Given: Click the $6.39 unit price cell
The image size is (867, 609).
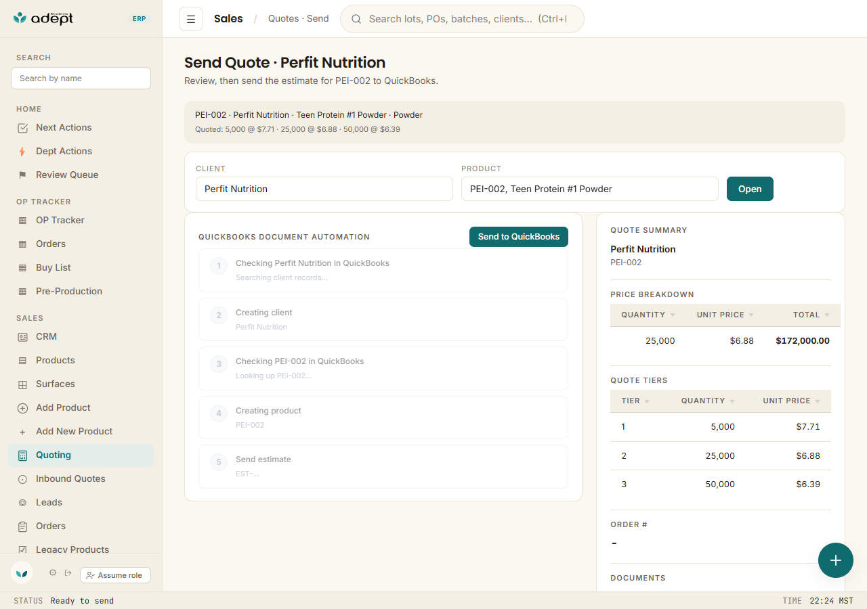Looking at the screenshot, I should click(808, 484).
